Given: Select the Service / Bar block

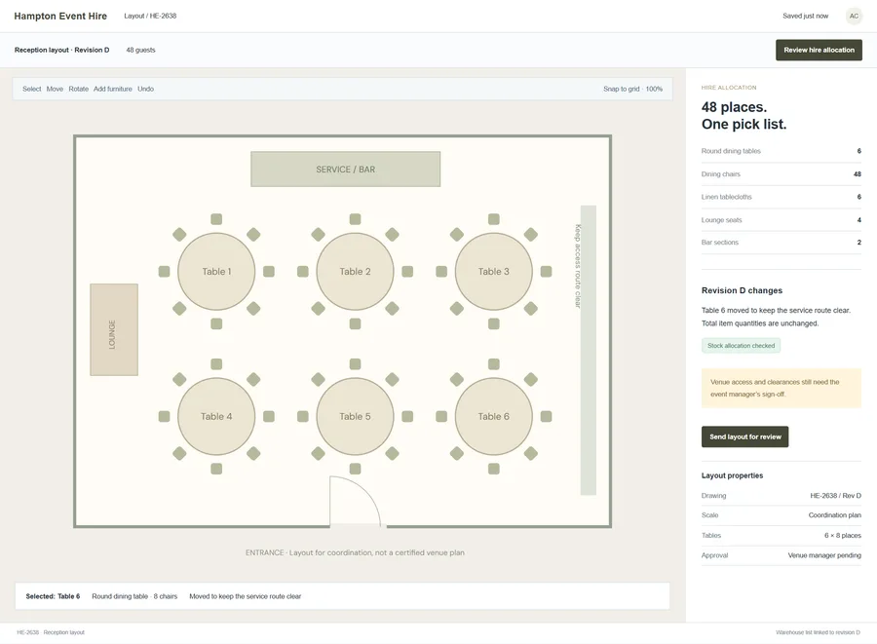Looking at the screenshot, I should (x=346, y=169).
